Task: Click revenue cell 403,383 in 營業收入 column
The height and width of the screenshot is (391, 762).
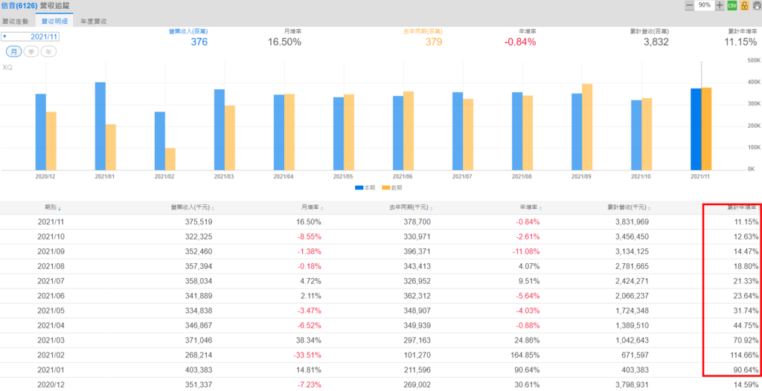Action: (x=199, y=369)
